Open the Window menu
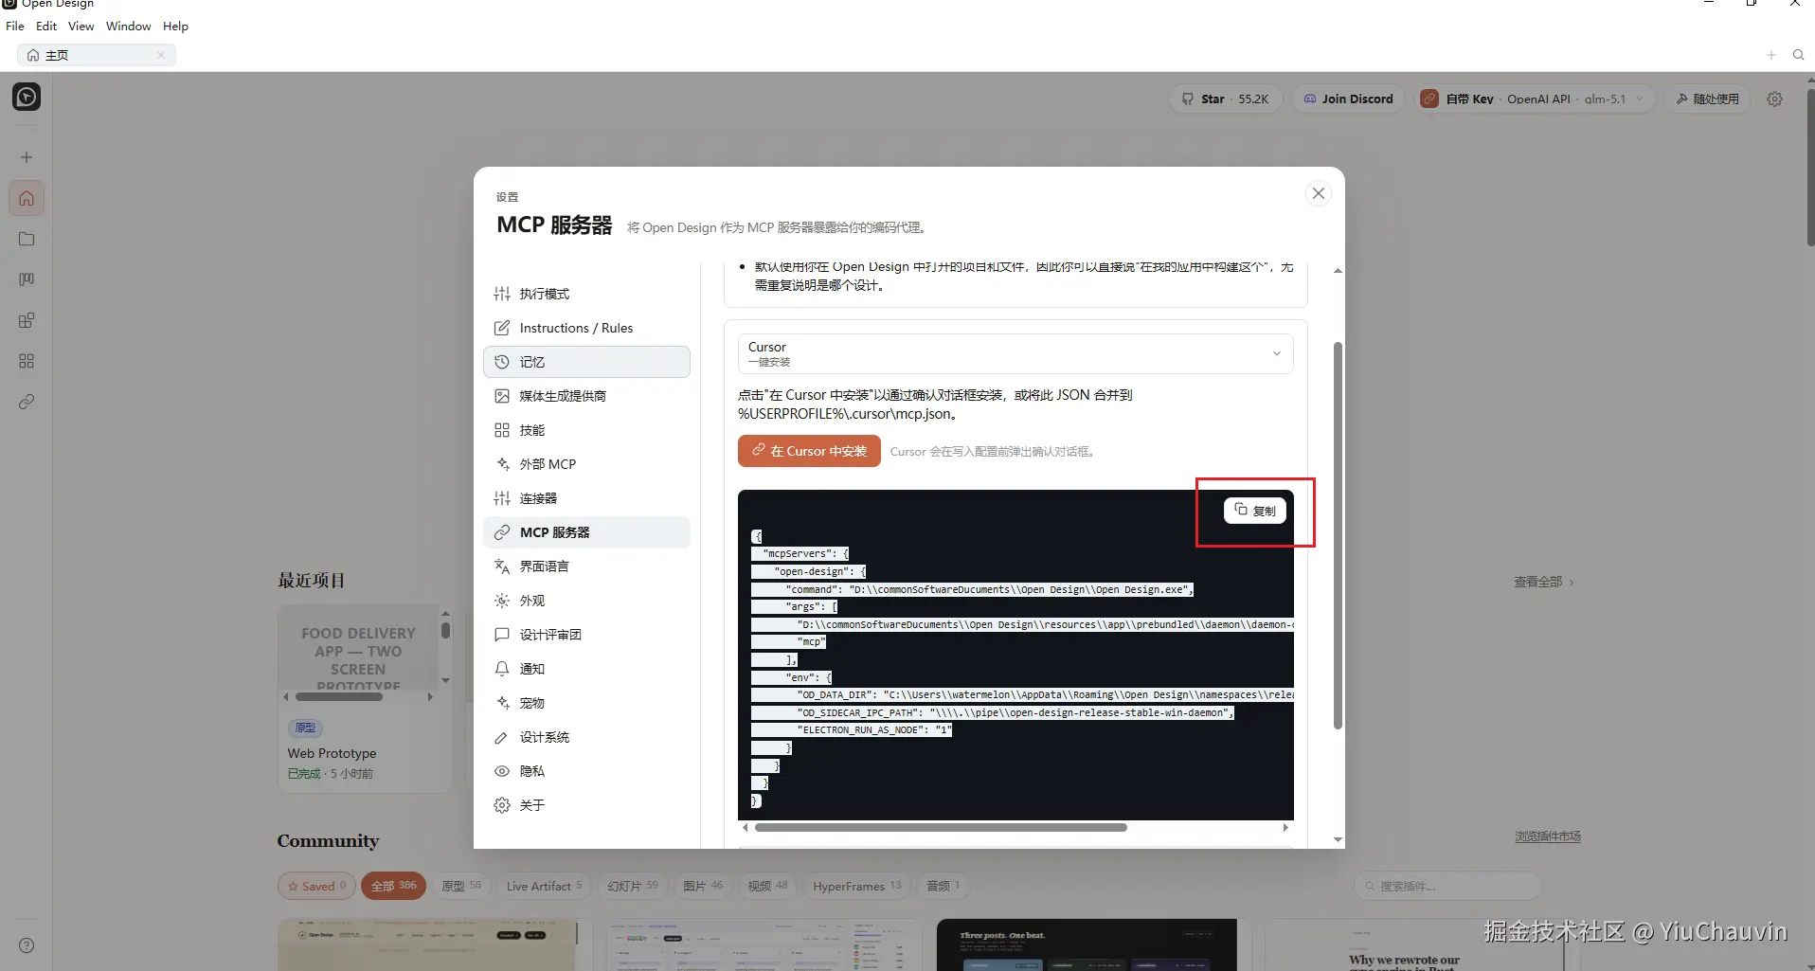 (129, 26)
